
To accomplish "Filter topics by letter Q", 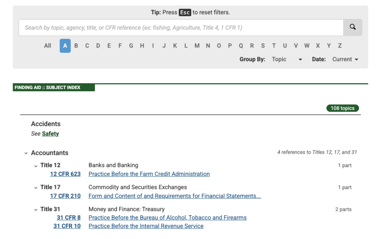I will [241, 46].
